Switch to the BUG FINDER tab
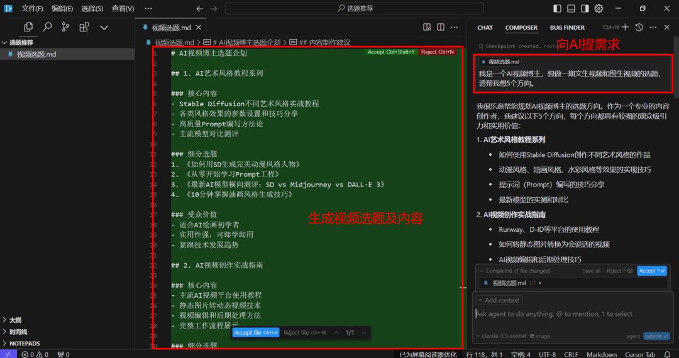The image size is (679, 358). (567, 28)
